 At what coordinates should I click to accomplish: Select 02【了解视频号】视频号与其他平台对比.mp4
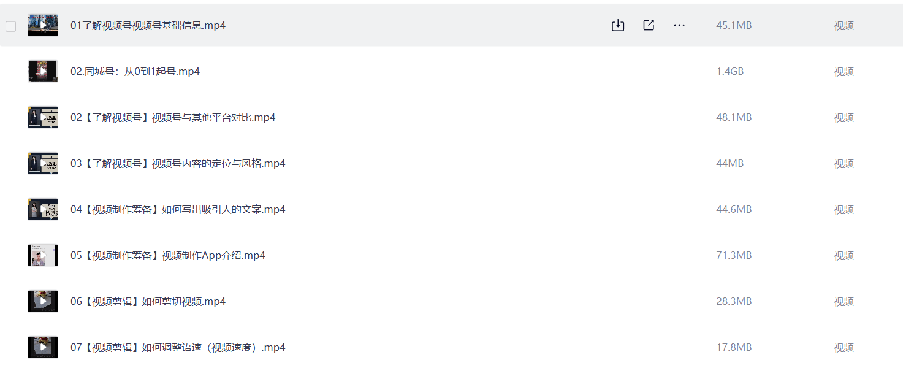(173, 118)
